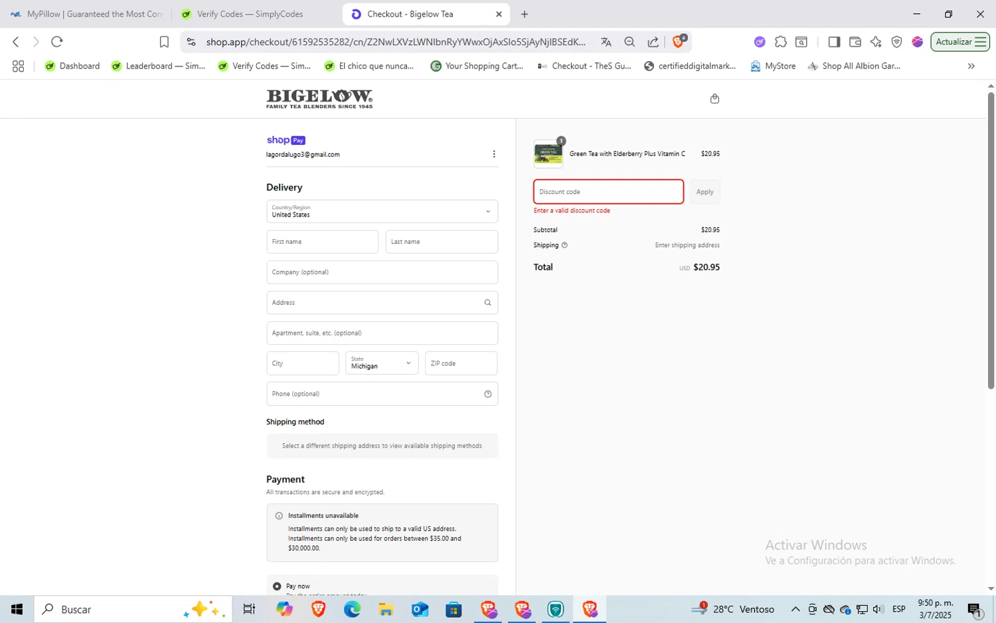996x623 pixels.
Task: Click the Company (optional) field
Action: [x=382, y=272]
